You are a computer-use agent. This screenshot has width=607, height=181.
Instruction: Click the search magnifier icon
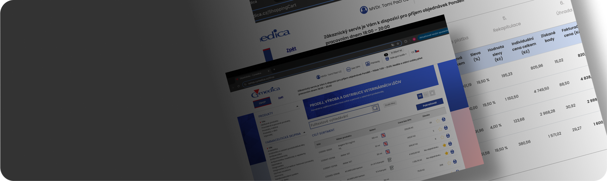[x=375, y=108]
